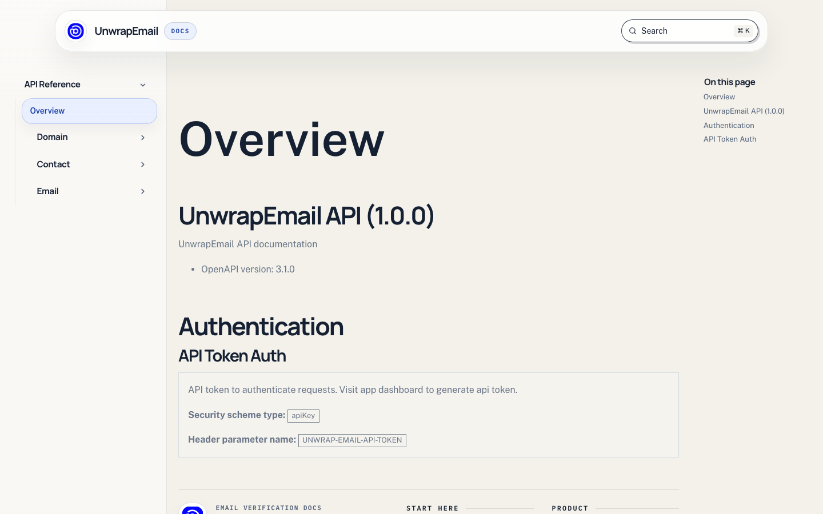Focus the Search input field
This screenshot has height=514, width=823.
pyautogui.click(x=690, y=31)
